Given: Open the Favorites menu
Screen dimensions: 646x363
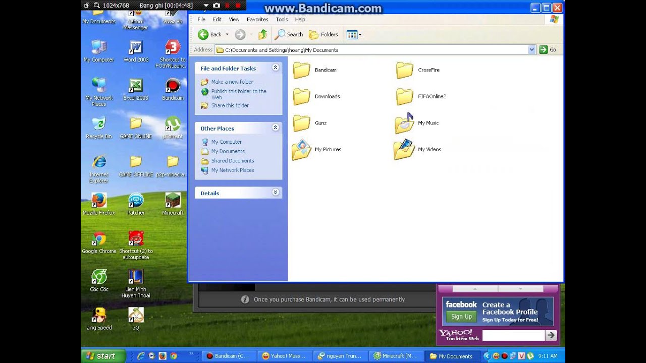Looking at the screenshot, I should pos(257,19).
